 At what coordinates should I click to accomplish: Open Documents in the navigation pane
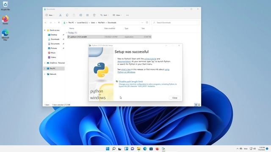point(55,44)
